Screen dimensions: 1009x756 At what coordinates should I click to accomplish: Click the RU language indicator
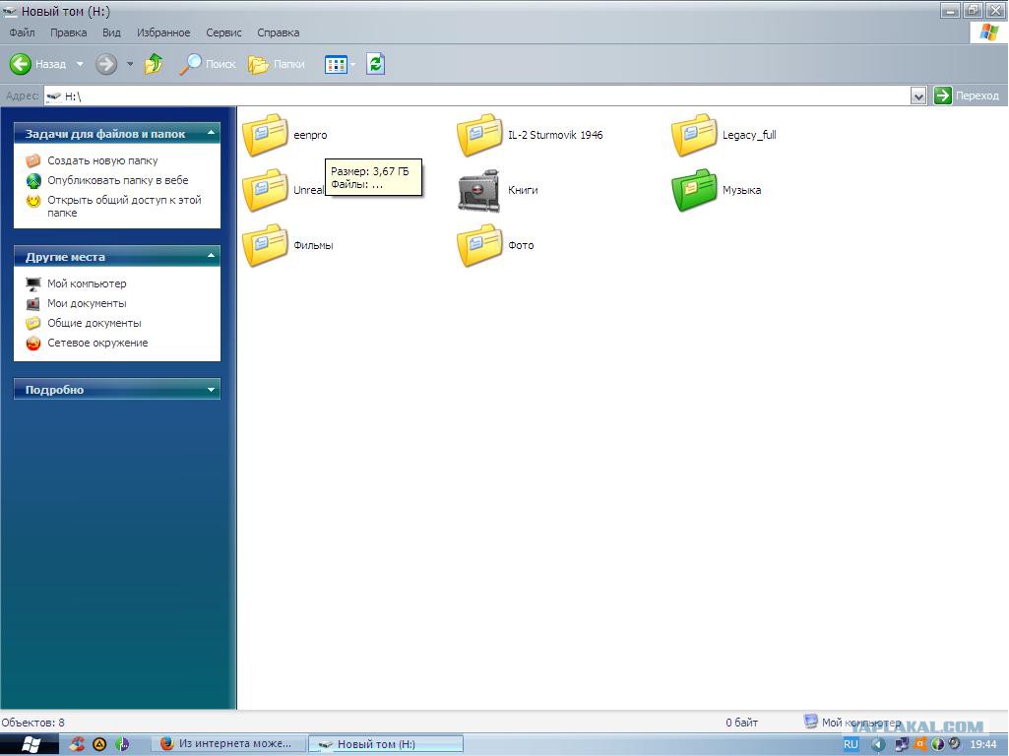click(851, 744)
